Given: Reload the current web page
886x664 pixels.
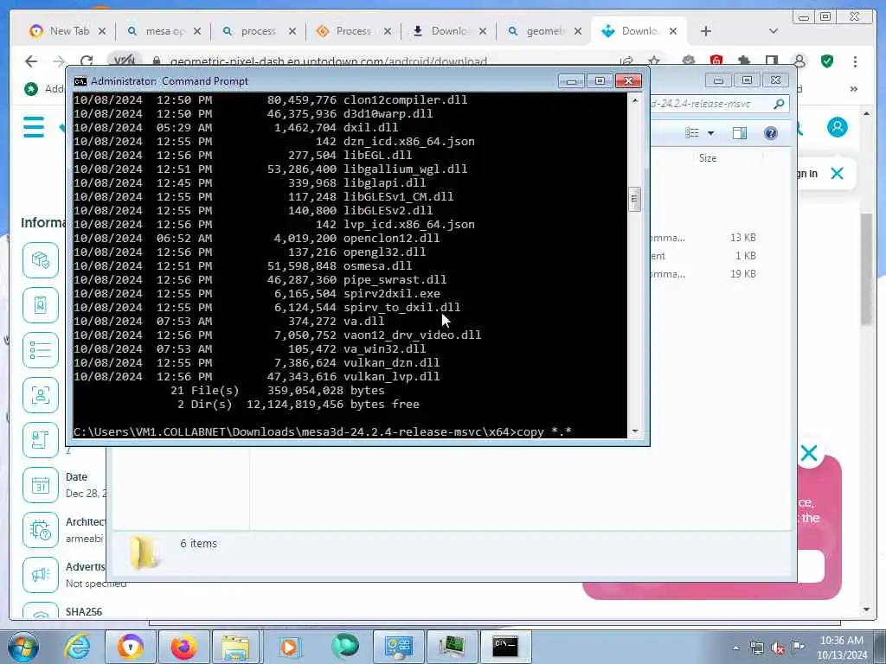Looking at the screenshot, I should coord(87,61).
